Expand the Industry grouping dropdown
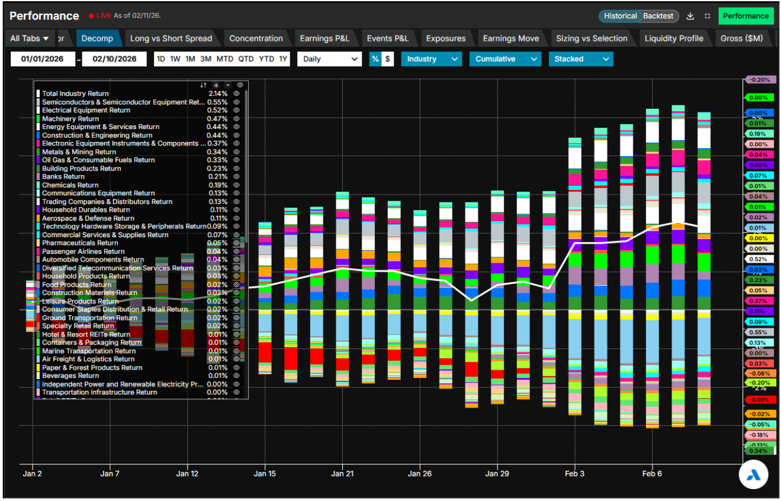This screenshot has height=501, width=781. 431,59
